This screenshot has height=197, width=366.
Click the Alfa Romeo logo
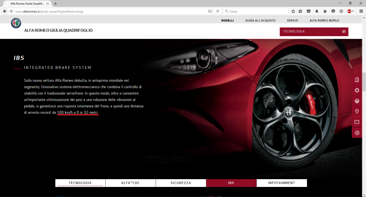pyautogui.click(x=16, y=24)
